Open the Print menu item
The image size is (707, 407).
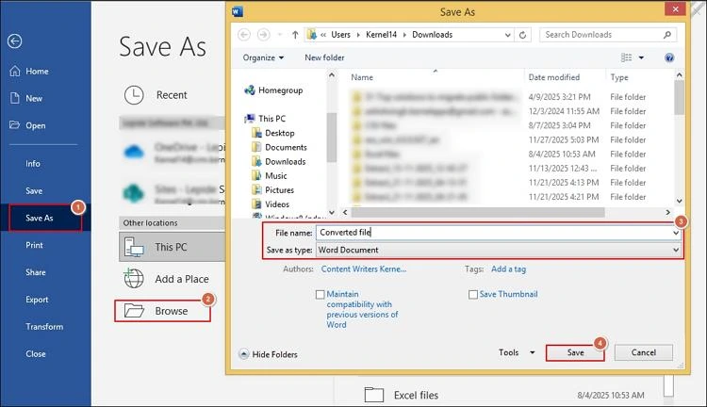(34, 245)
